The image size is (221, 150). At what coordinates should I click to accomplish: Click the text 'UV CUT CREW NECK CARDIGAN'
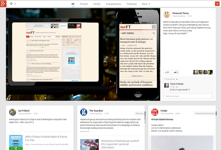point(166,128)
